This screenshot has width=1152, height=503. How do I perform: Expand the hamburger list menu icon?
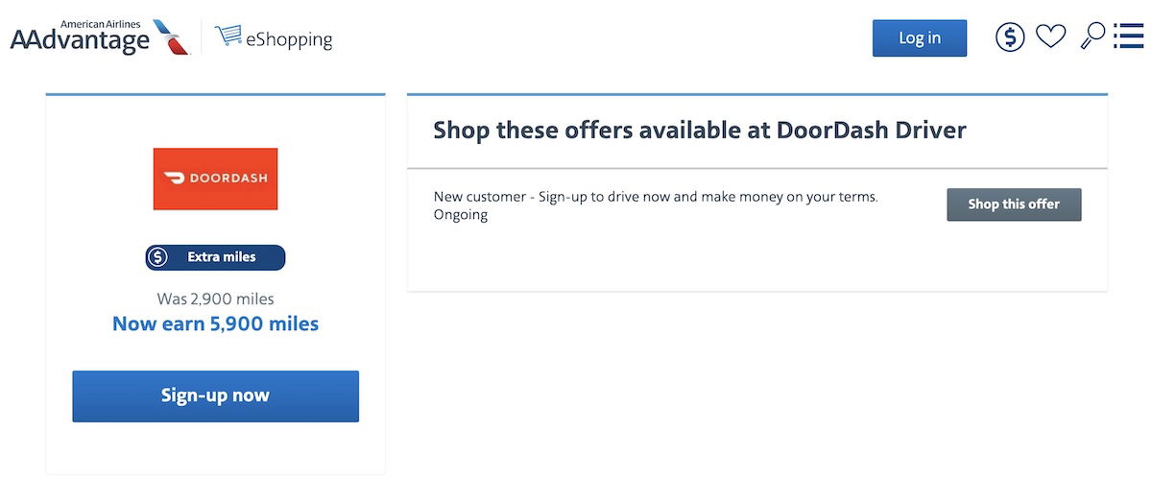[1128, 36]
